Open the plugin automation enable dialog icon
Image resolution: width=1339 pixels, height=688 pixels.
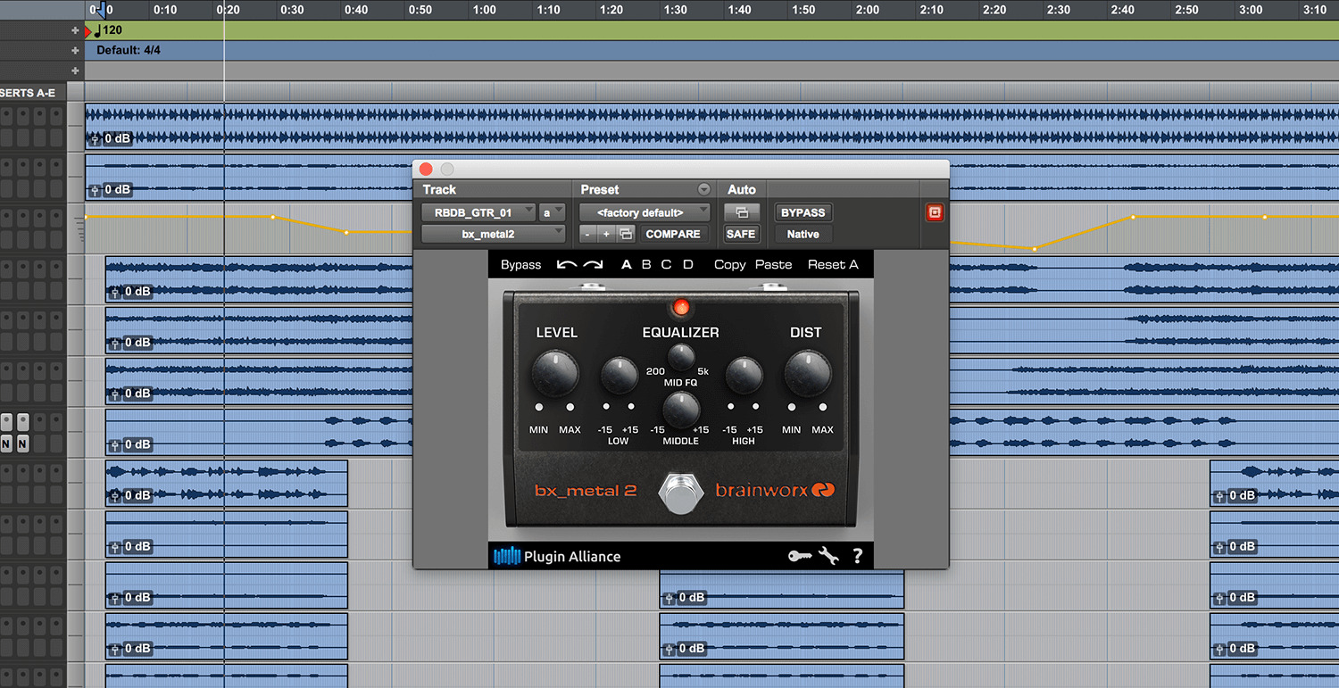742,212
